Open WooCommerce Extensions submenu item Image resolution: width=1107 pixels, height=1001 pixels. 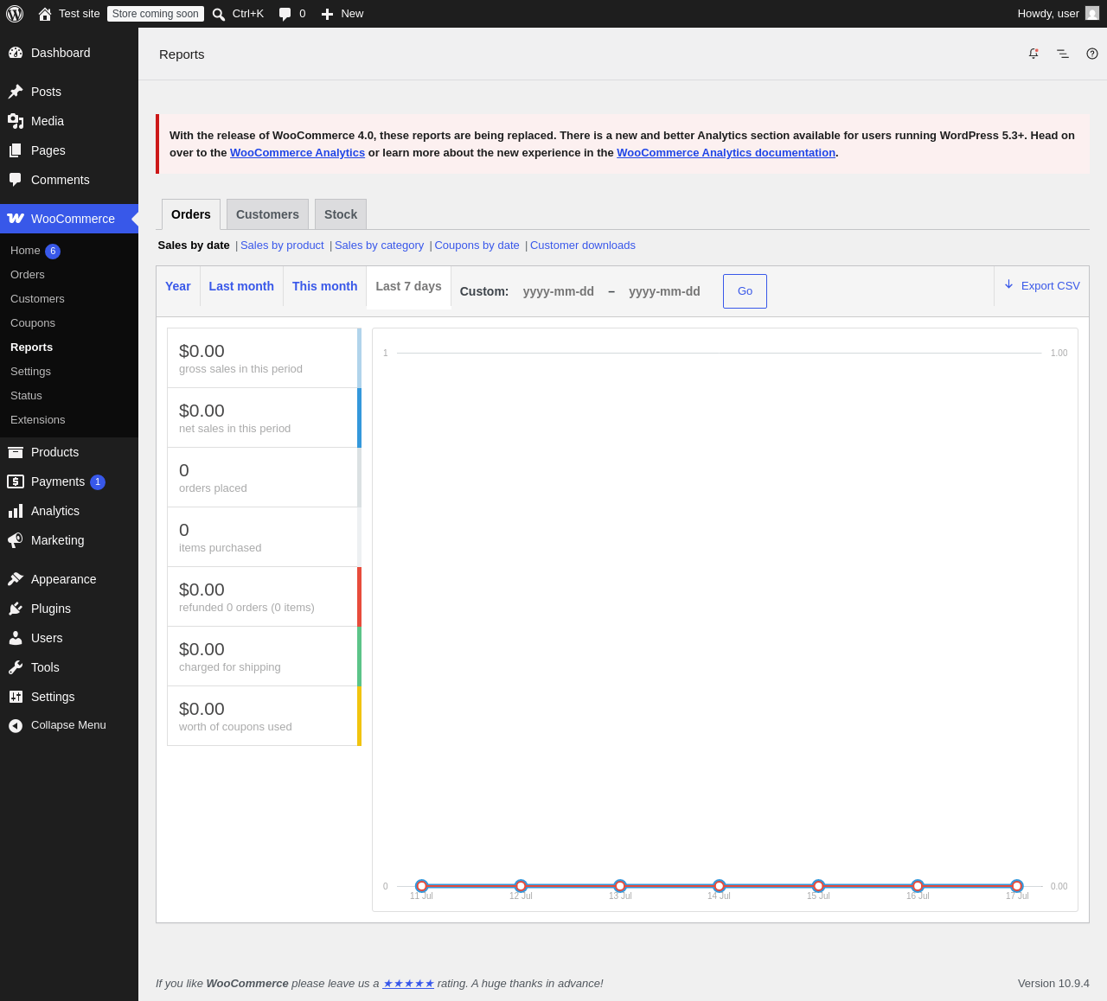(x=69, y=420)
